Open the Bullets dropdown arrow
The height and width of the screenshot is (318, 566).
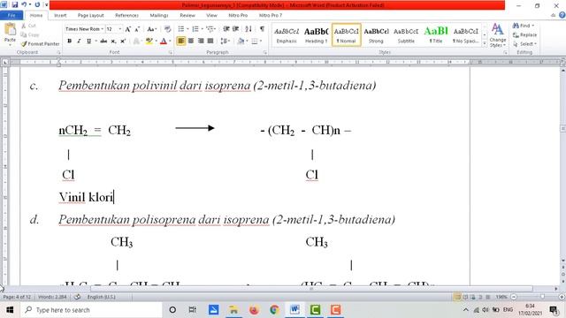click(187, 29)
